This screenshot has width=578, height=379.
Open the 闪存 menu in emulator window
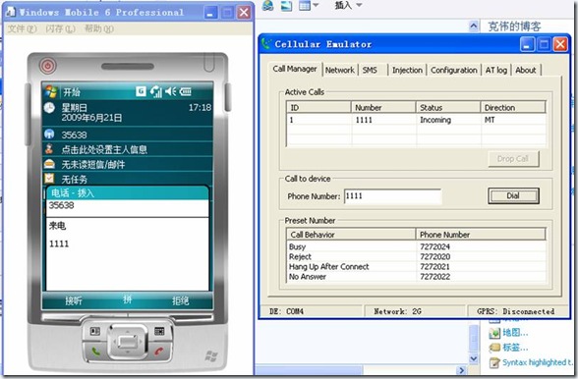(x=60, y=28)
